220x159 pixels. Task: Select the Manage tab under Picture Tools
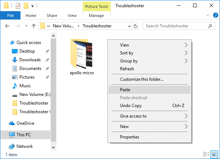[x=96, y=16]
